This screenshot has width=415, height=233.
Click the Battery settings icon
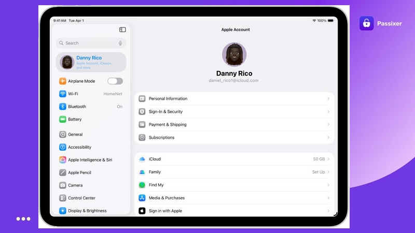click(62, 120)
